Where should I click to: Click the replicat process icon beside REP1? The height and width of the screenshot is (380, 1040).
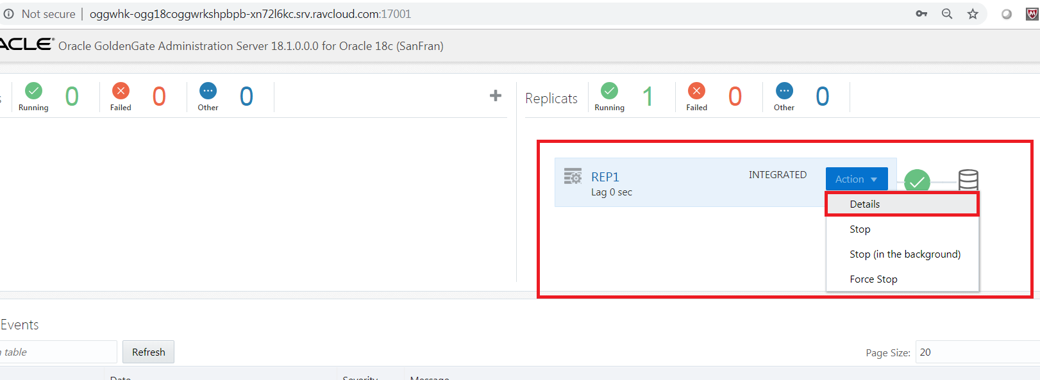pyautogui.click(x=573, y=176)
